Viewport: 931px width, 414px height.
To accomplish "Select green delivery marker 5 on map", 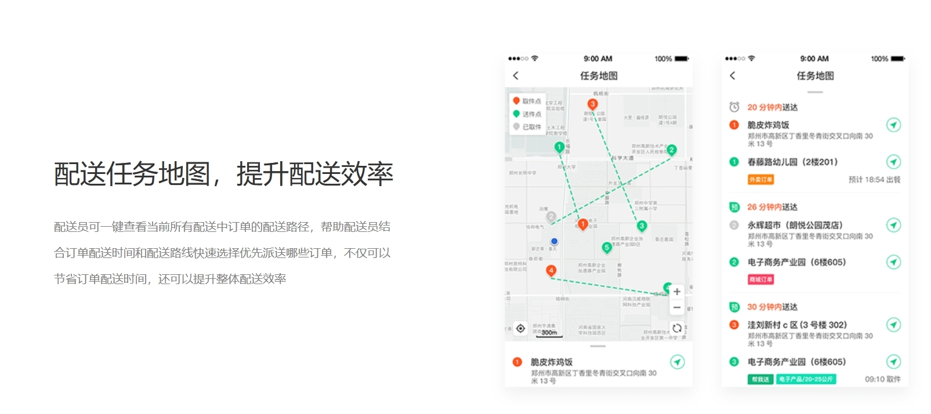I will coord(607,248).
